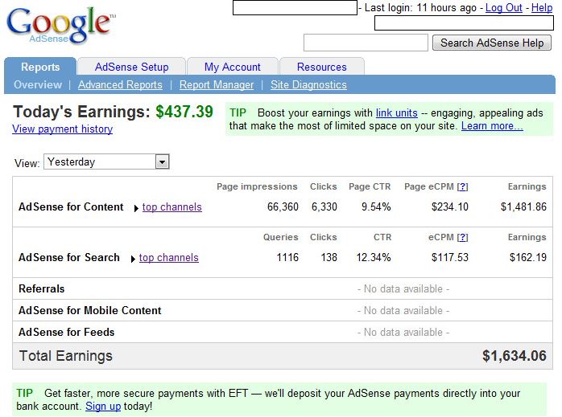The image size is (562, 417).
Task: Select the Overview sub-tab
Action: [38, 84]
